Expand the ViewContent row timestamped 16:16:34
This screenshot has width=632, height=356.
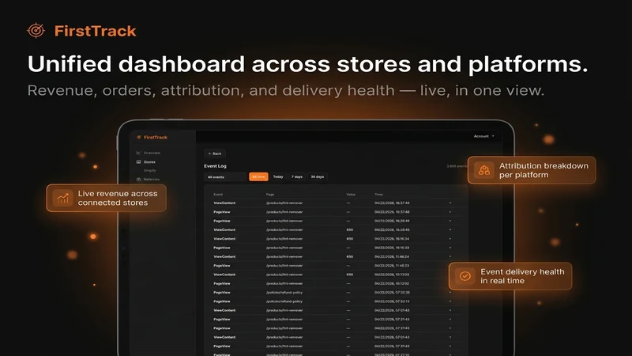(450, 239)
